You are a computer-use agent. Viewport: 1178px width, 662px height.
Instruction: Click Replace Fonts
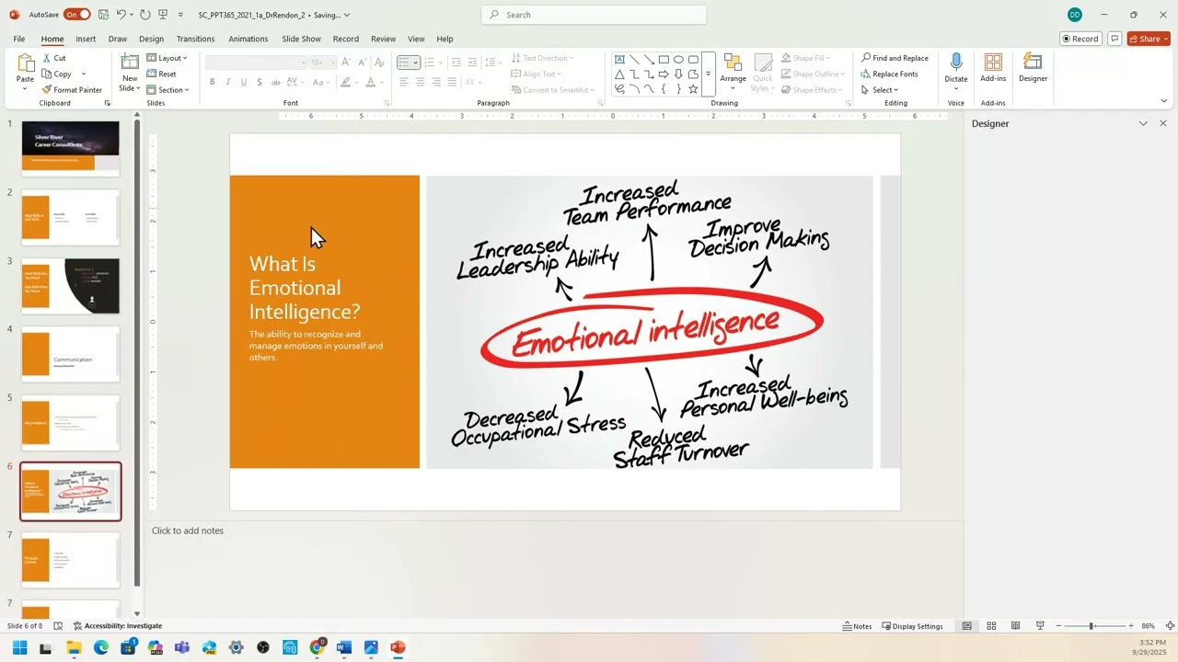[889, 74]
